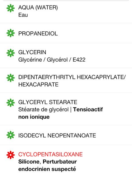Tap the 'Eau' subtitle text

[x=23, y=15]
